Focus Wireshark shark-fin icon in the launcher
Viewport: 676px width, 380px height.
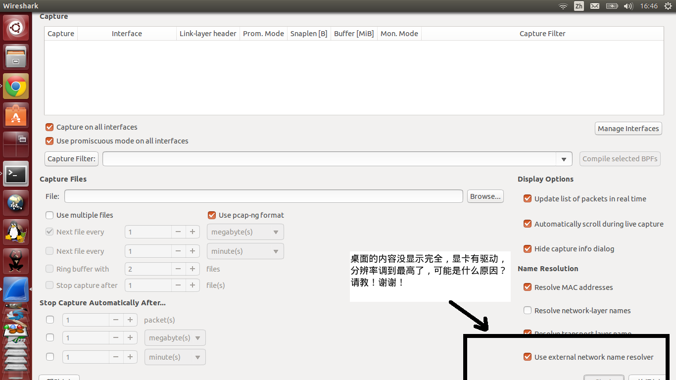pos(16,290)
